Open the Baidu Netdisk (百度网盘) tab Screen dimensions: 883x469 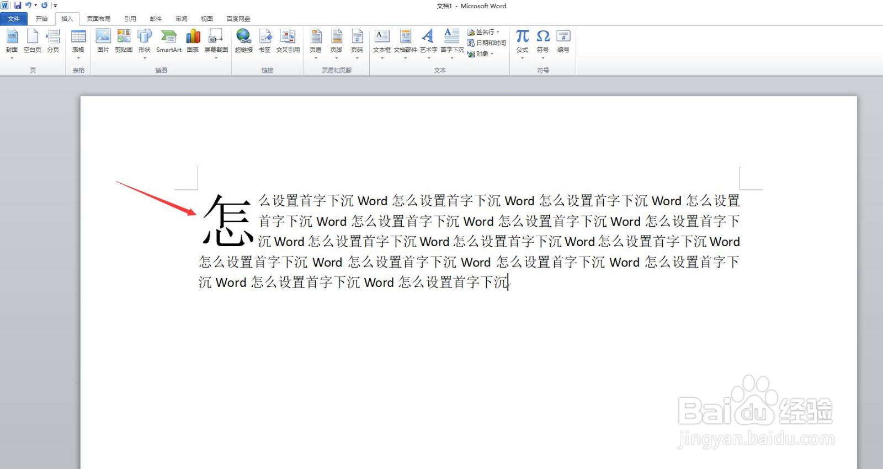point(238,19)
